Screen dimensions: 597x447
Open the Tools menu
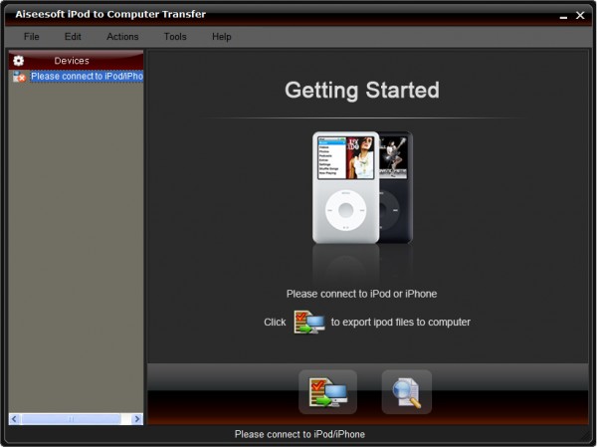click(175, 37)
